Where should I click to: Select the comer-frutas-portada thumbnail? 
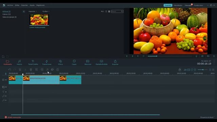tap(39, 20)
